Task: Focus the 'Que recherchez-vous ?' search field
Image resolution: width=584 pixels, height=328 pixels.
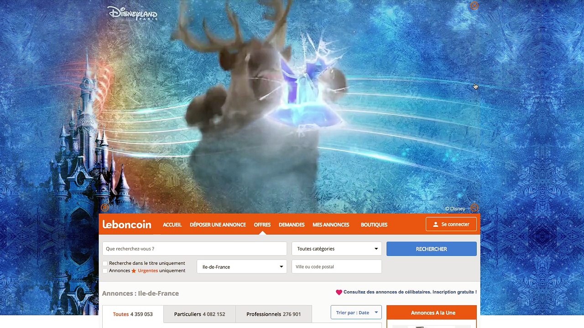Action: tap(194, 249)
